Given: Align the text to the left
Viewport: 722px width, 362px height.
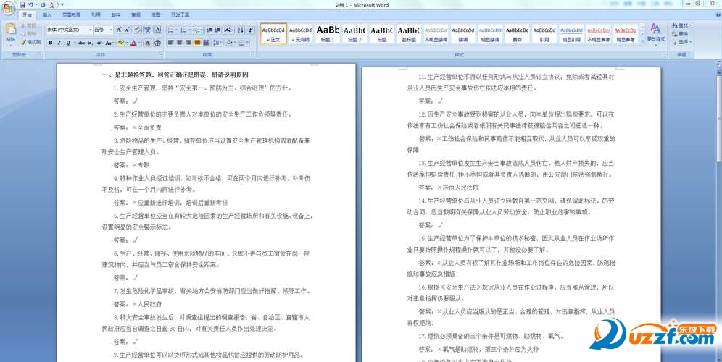Looking at the screenshot, I should tap(171, 43).
